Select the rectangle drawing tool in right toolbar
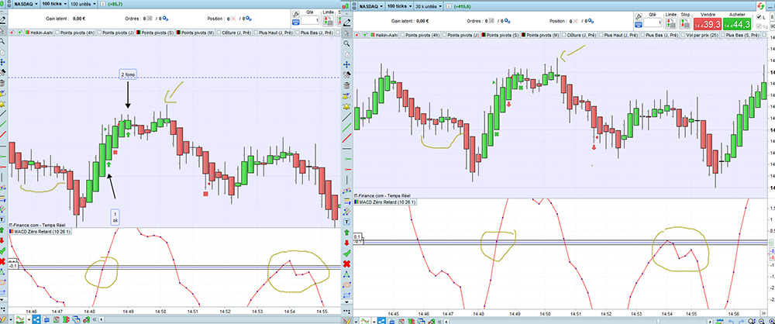Image resolution: width=775 pixels, height=324 pixels. pyautogui.click(x=347, y=295)
